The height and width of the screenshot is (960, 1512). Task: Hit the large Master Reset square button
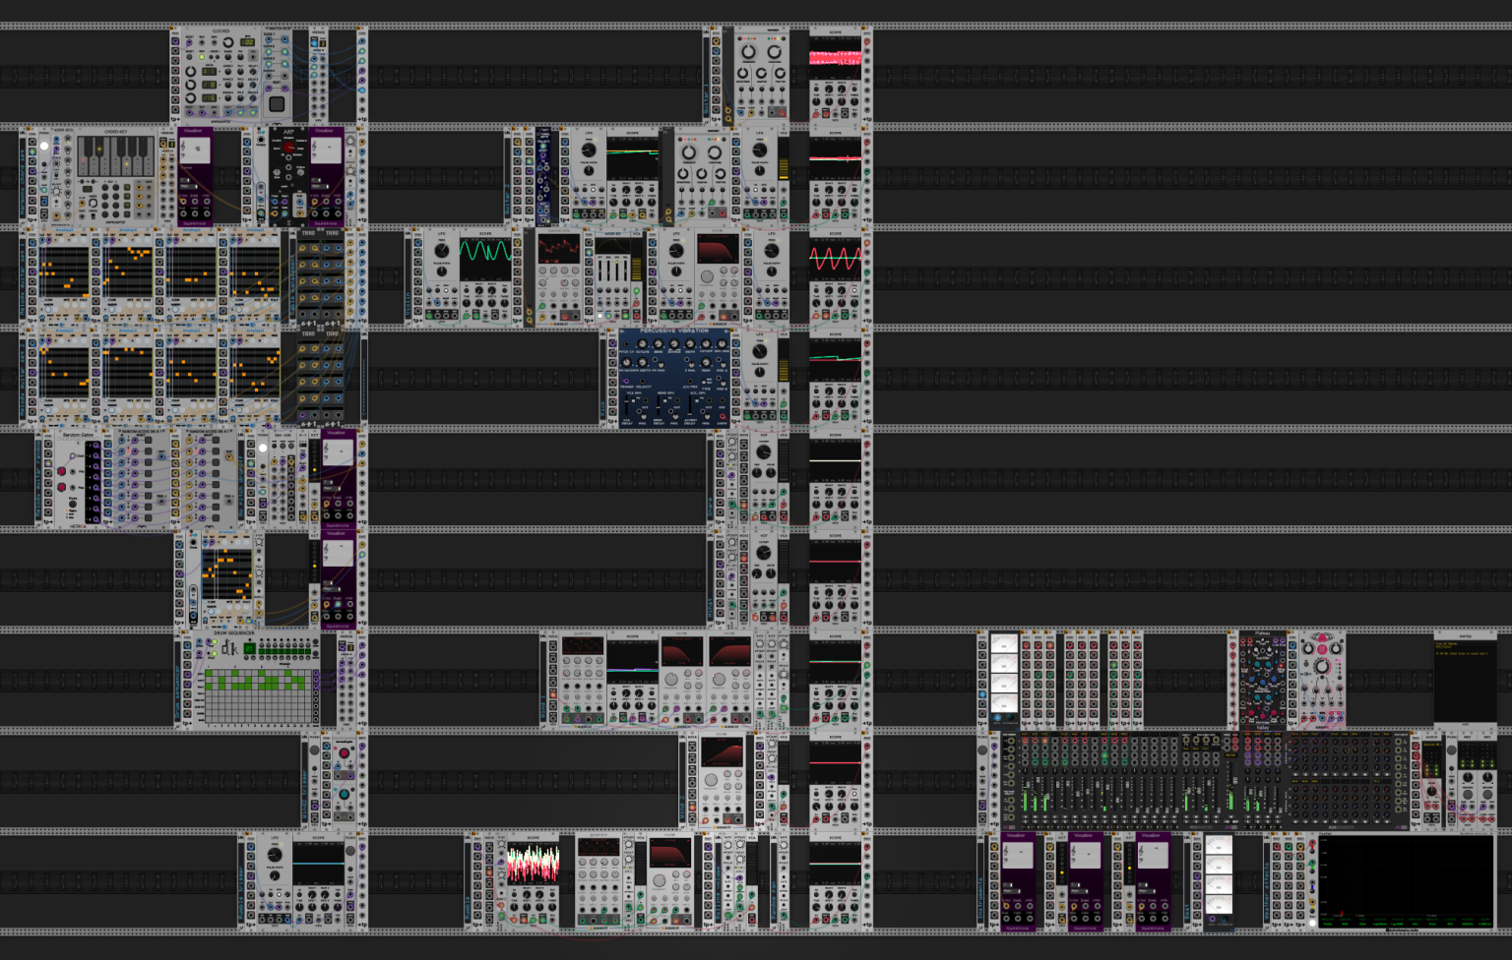point(278,103)
